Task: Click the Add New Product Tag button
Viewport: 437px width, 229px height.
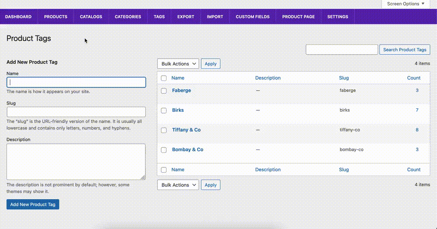Action: pos(33,205)
